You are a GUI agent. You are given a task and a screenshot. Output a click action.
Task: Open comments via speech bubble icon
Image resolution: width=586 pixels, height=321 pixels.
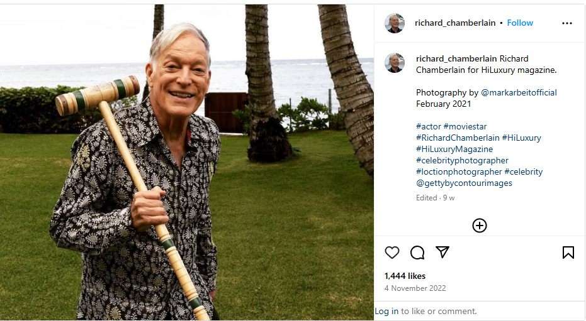tap(417, 253)
